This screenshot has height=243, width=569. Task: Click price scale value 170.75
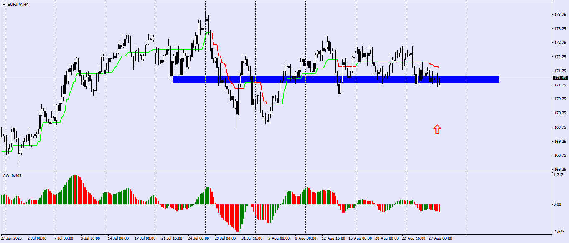point(560,99)
